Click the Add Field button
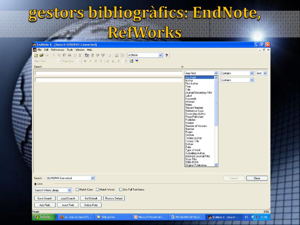Viewport: 300px width, 225px height. pos(45,205)
